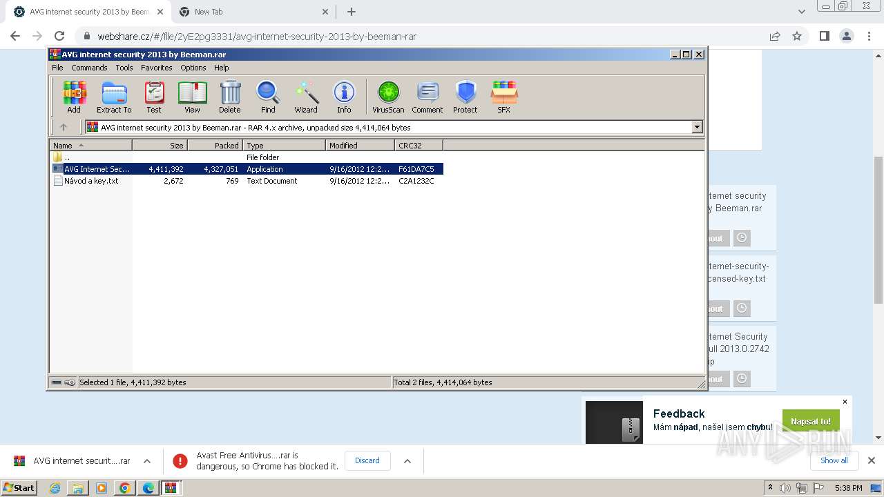
Task: Go up one folder level arrow
Action: click(x=64, y=127)
